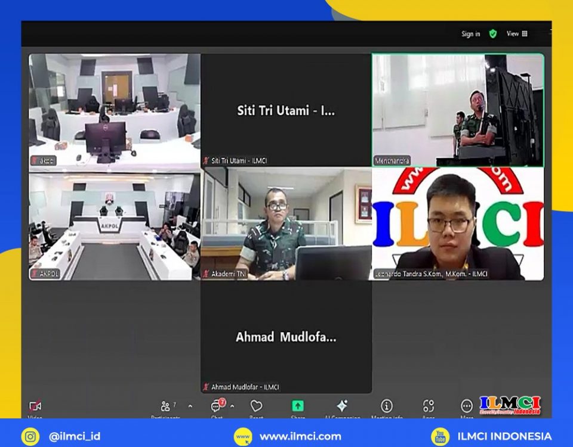
Task: Click the Sign in link
Action: (470, 34)
